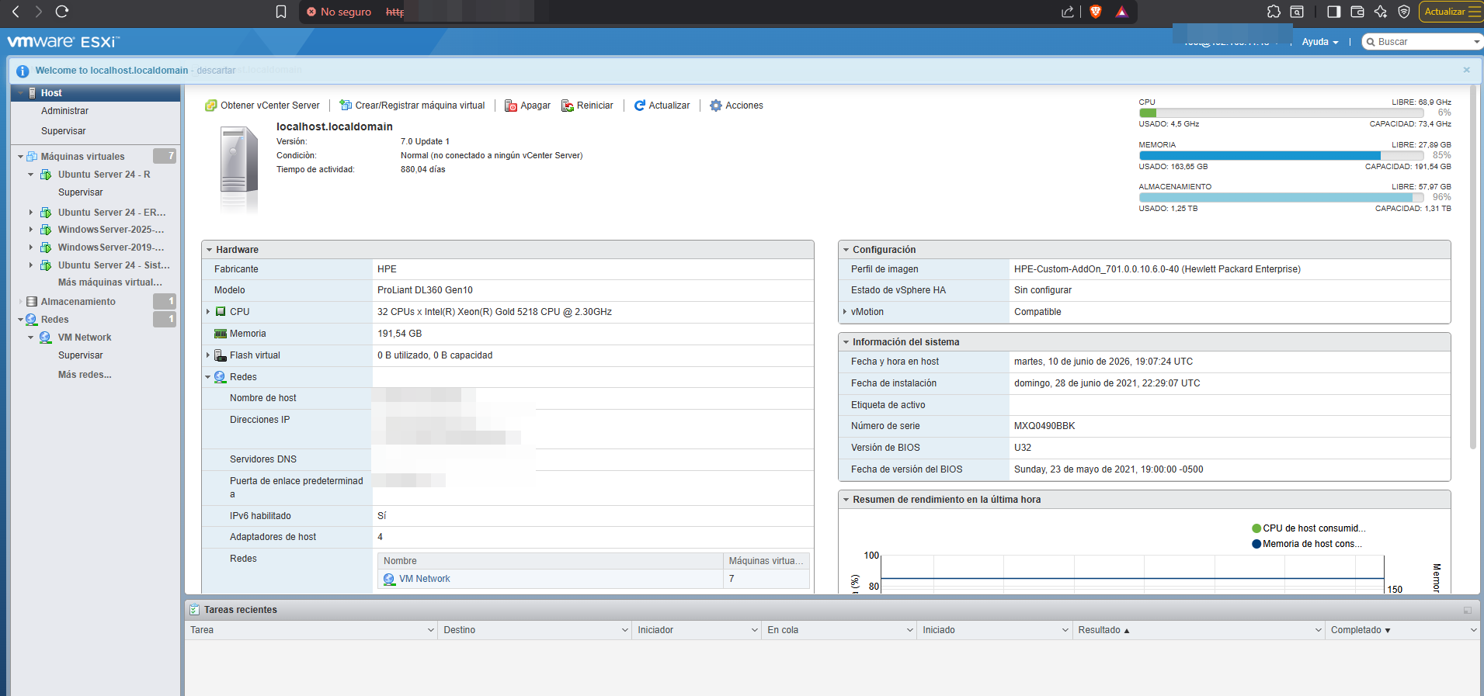Click the Redes globe icon in navigator
1484x696 pixels.
tap(31, 320)
